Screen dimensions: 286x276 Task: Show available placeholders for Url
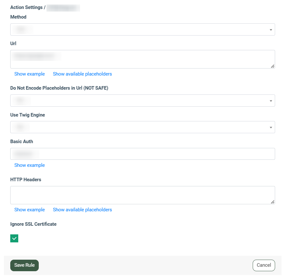82,74
